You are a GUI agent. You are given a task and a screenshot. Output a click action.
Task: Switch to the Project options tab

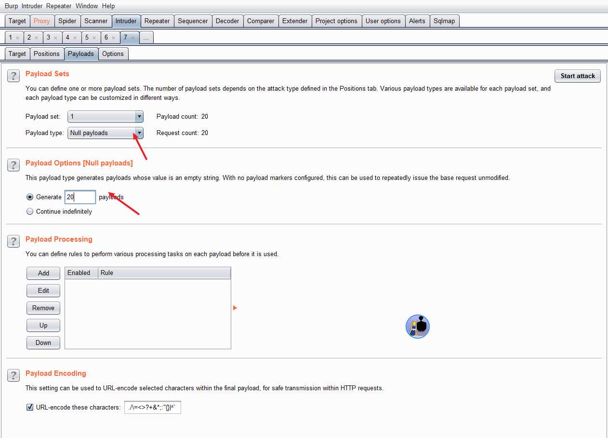(x=336, y=21)
